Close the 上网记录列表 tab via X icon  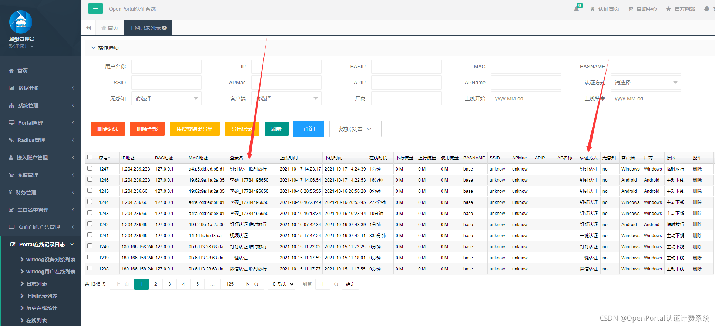(164, 28)
